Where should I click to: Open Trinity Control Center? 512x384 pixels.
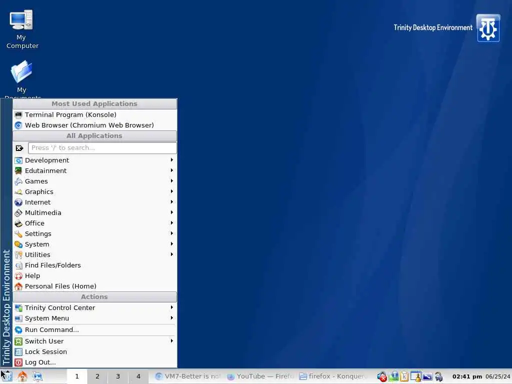click(x=94, y=307)
